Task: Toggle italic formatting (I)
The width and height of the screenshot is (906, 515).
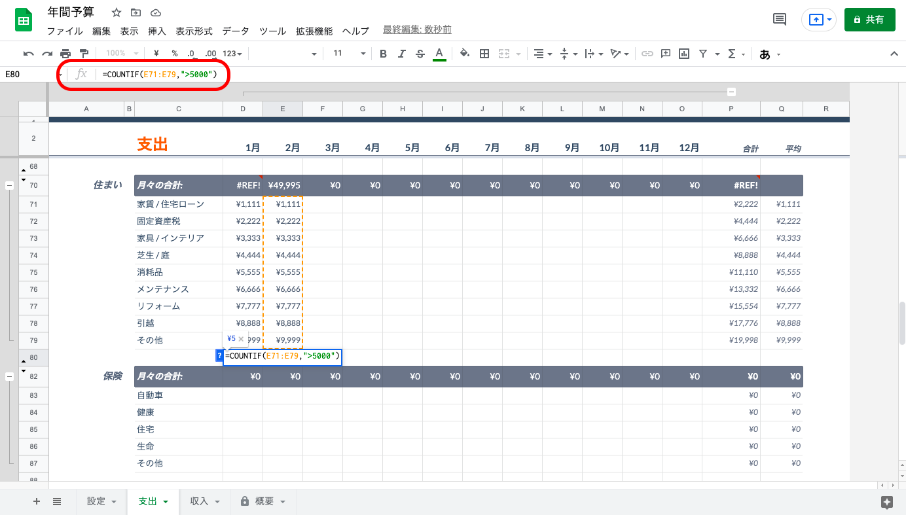Action: click(402, 54)
